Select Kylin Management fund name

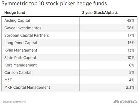(21, 50)
